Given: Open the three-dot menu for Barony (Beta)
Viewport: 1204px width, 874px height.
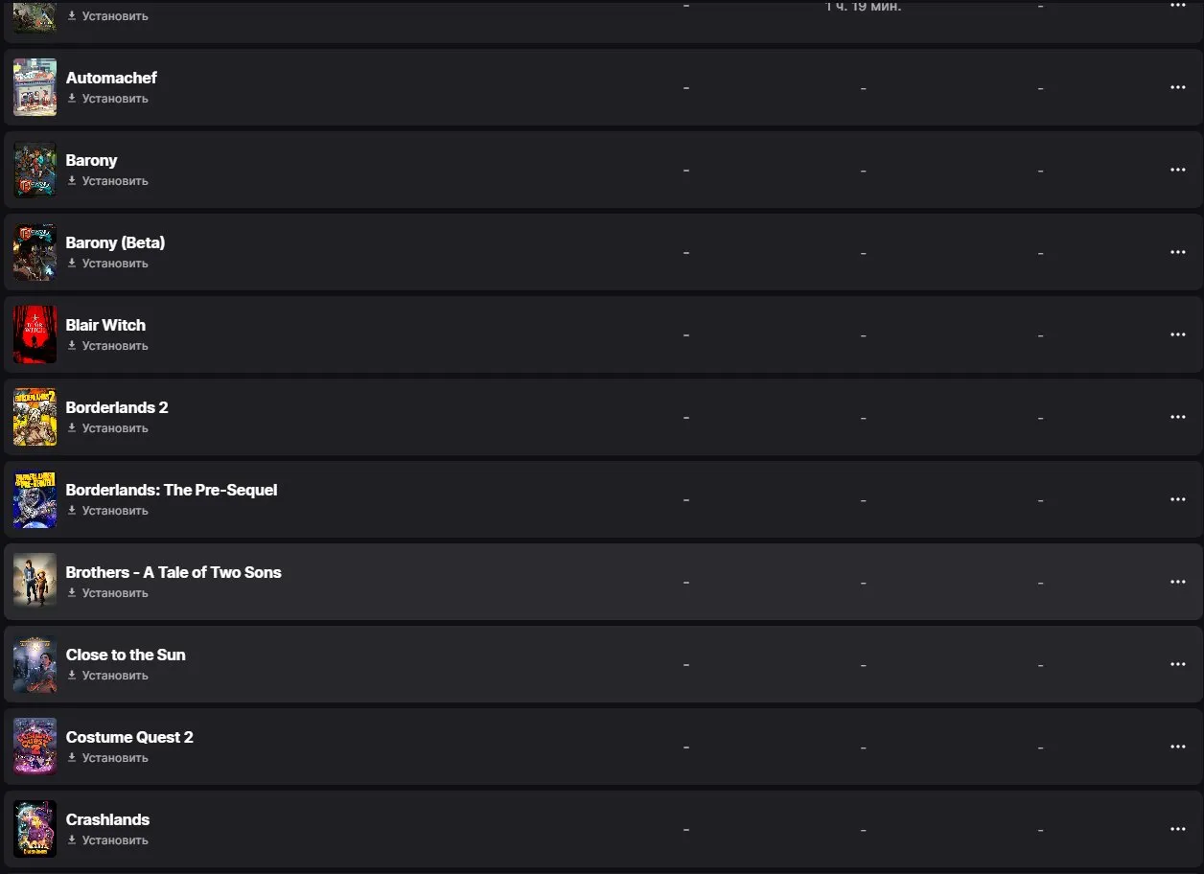Looking at the screenshot, I should pyautogui.click(x=1178, y=252).
